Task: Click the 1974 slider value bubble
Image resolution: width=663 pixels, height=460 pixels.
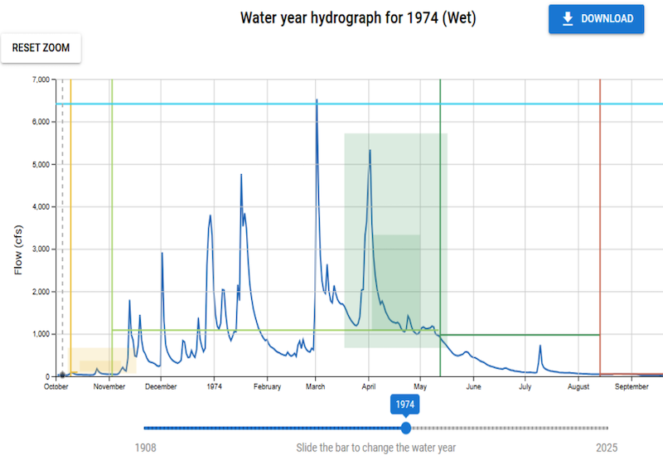Action: point(405,404)
